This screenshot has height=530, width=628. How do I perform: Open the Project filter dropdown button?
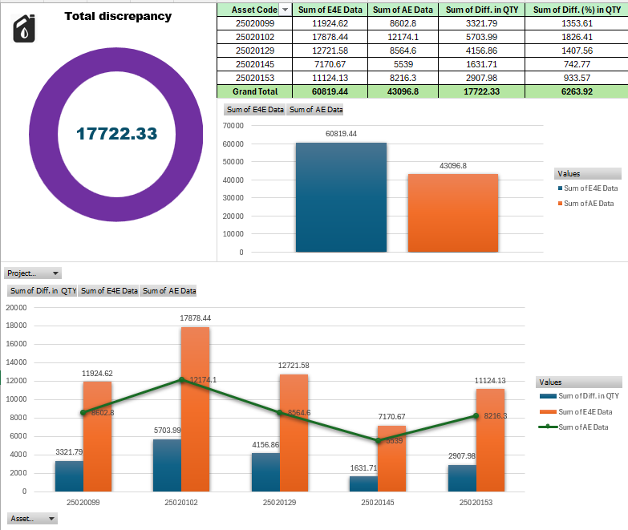click(x=33, y=273)
